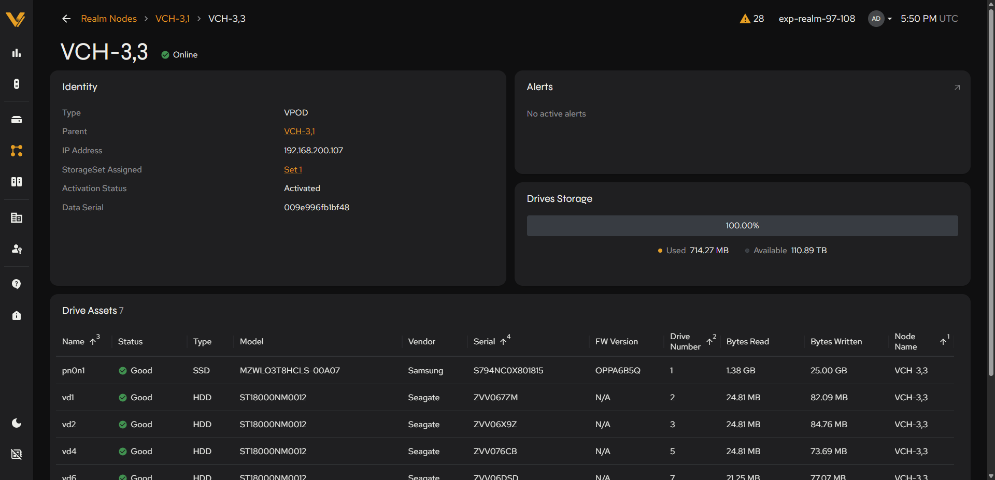The height and width of the screenshot is (480, 995).
Task: Click the Available 110.89 TB legend
Action: coord(786,251)
